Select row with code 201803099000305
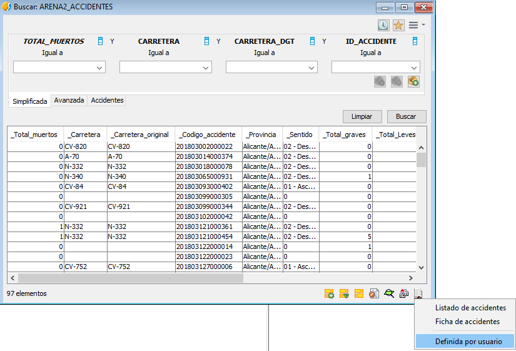 pyautogui.click(x=211, y=196)
